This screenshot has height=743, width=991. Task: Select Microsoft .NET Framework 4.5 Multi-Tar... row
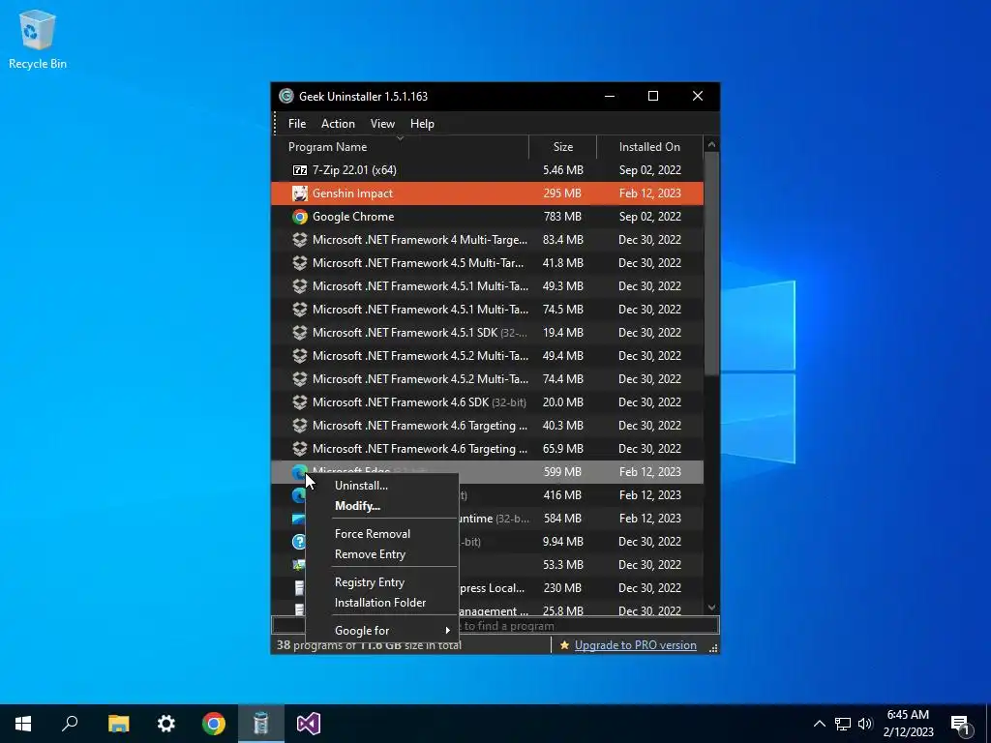coord(488,263)
